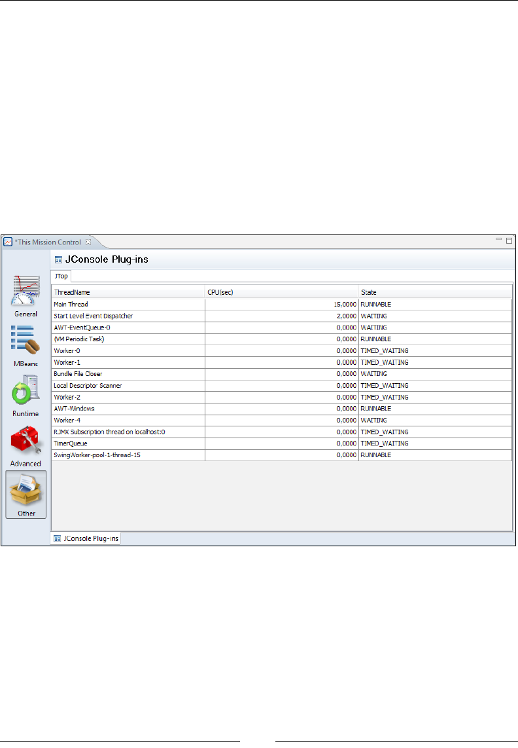518x748 pixels.
Task: Open the Advanced toolbox icon
Action: point(26,447)
